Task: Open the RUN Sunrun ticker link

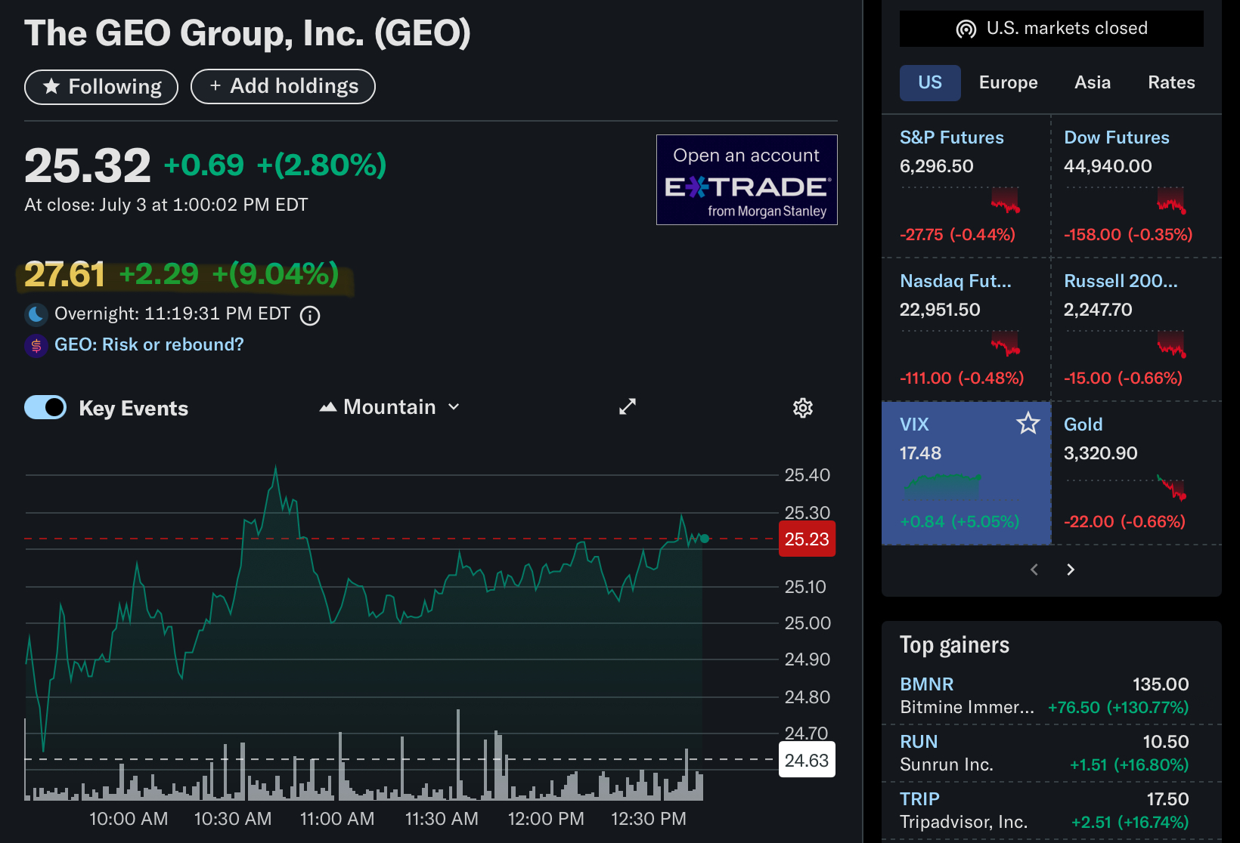Action: point(919,742)
